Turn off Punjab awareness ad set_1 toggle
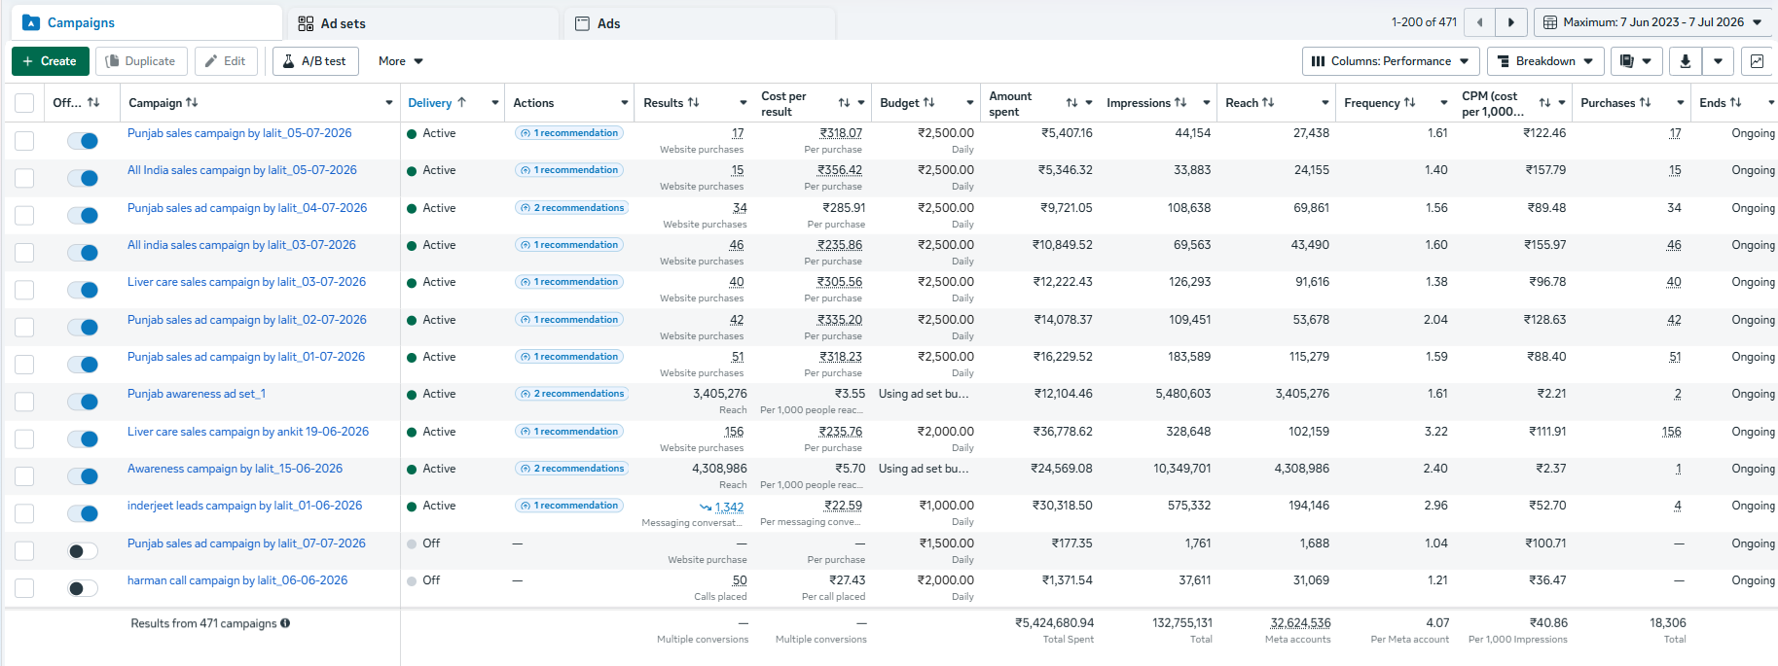Screen dimensions: 1778x666 83,402
